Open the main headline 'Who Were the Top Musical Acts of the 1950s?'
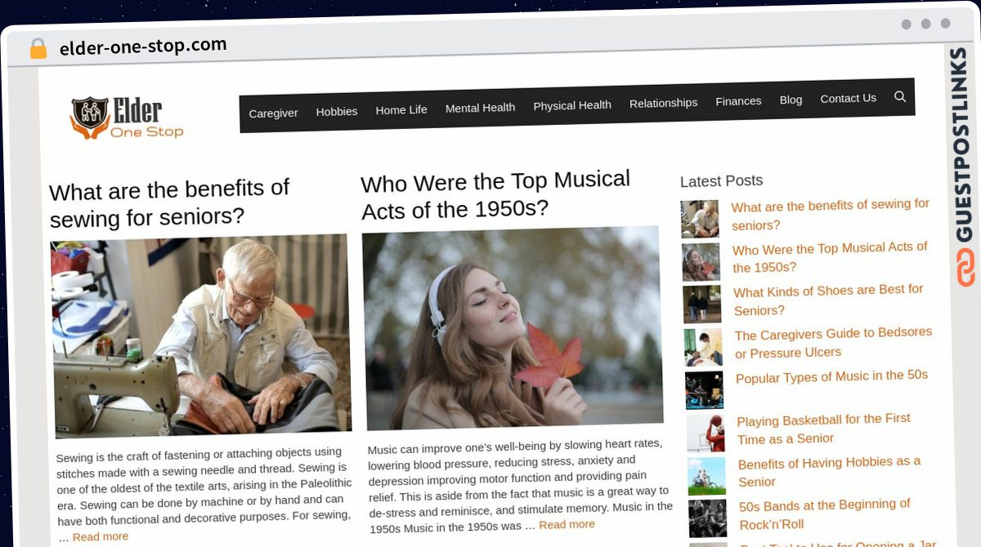 (x=495, y=195)
